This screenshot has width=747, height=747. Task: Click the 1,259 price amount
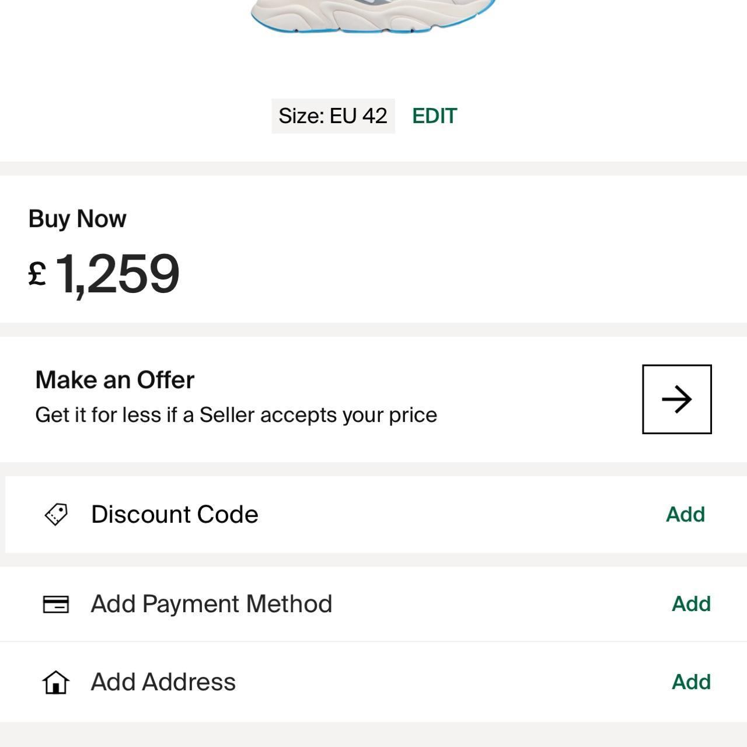pos(117,273)
